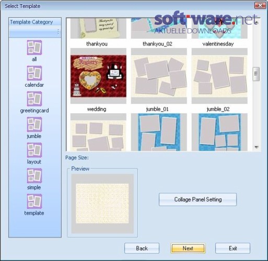
Task: Click the Exit button
Action: (x=232, y=248)
